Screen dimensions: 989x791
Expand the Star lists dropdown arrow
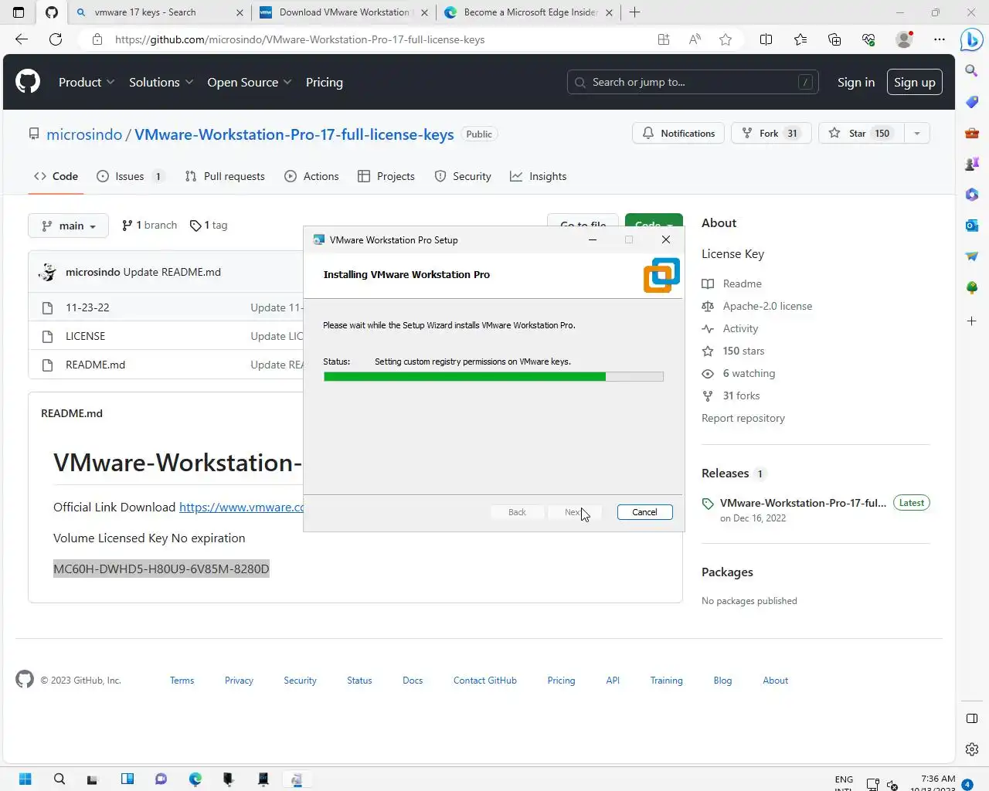click(916, 134)
